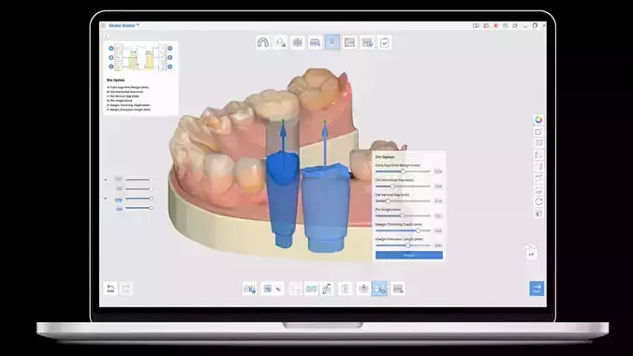Click the Die Vertical Gap slider
The width and height of the screenshot is (633, 356).
pos(403,200)
